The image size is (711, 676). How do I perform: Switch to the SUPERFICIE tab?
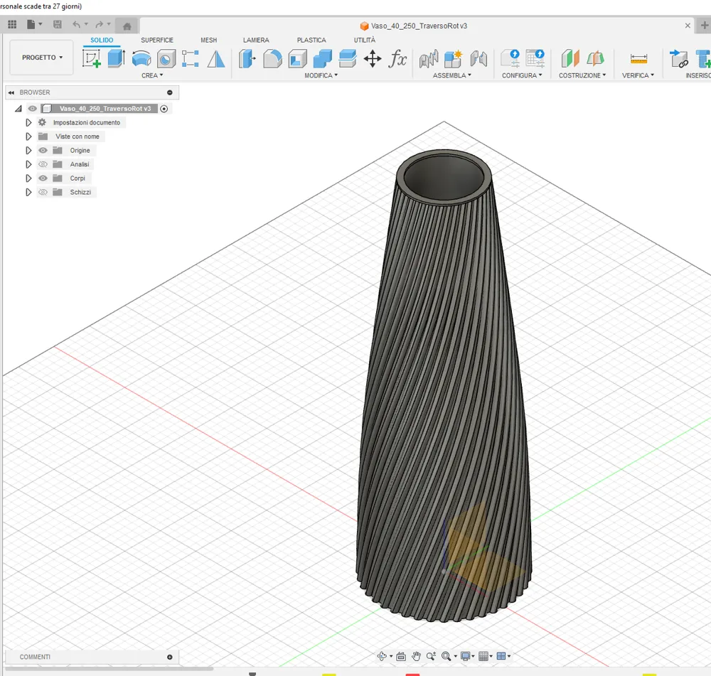pyautogui.click(x=157, y=40)
